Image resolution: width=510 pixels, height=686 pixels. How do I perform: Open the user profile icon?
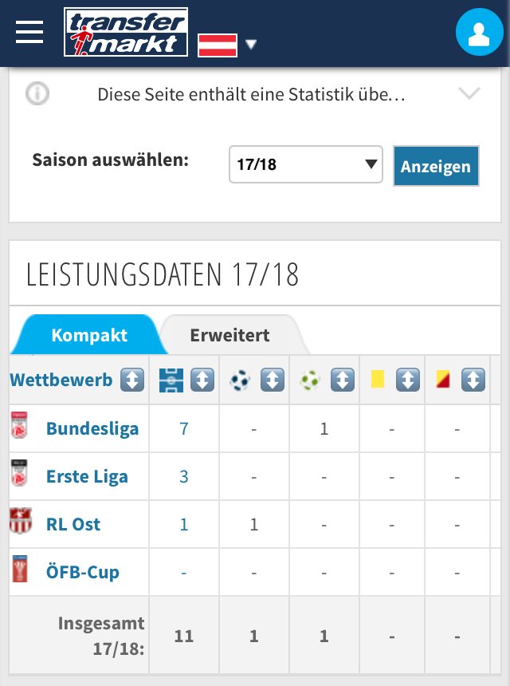point(480,32)
